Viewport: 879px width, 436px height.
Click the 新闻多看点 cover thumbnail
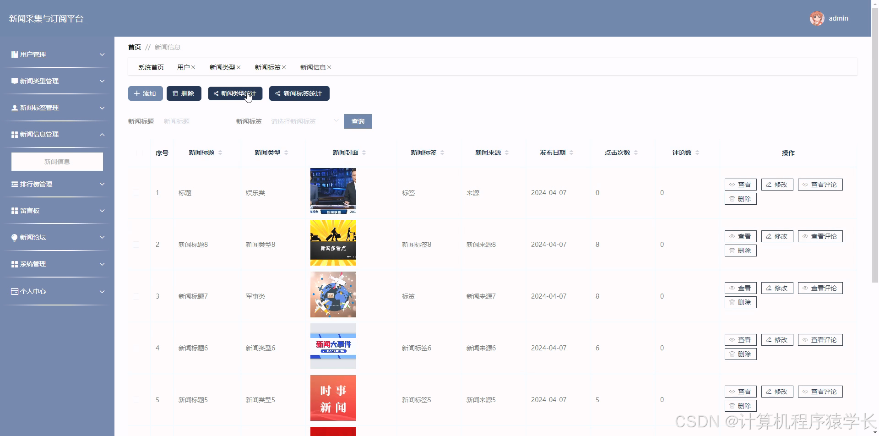click(x=333, y=243)
